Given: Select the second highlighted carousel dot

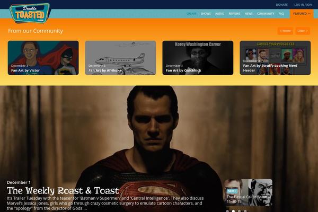Looking at the screenshot, I should point(233,211).
